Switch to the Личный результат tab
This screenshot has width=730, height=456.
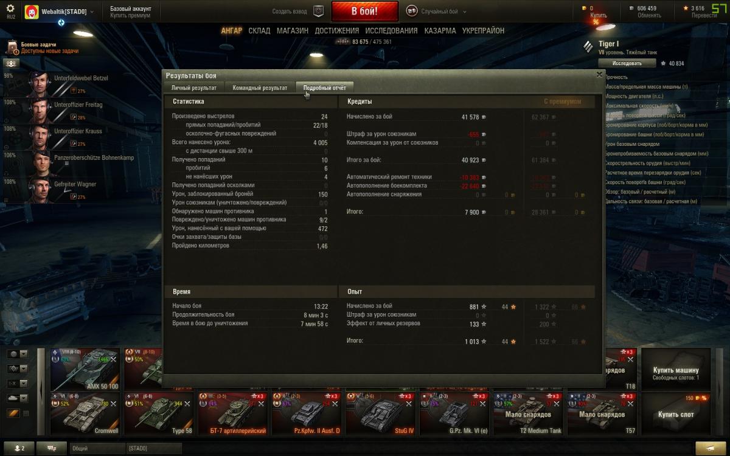coord(193,88)
